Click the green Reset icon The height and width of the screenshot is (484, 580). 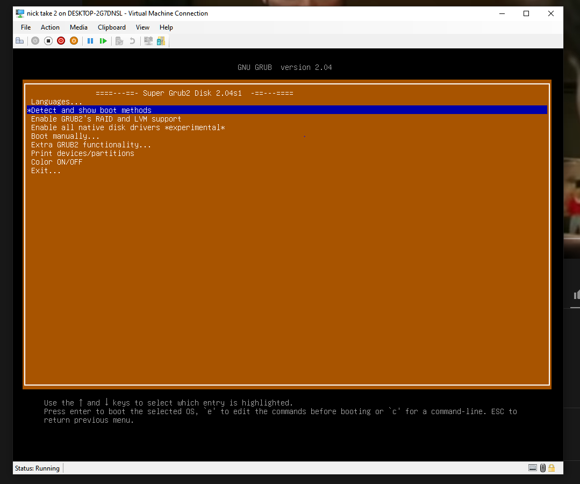tap(103, 41)
